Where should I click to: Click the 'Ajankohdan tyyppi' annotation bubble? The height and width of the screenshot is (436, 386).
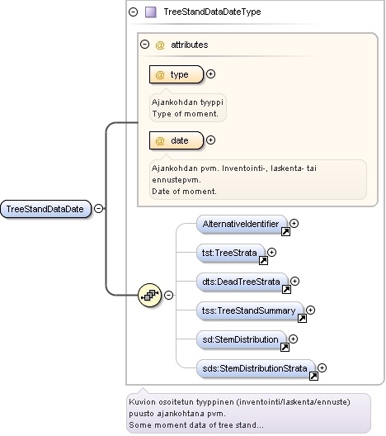[x=188, y=108]
